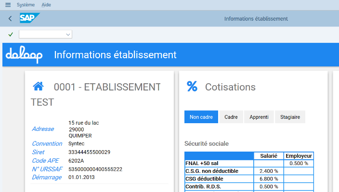Click the Adresse label
The height and width of the screenshot is (192, 339).
[x=43, y=129]
